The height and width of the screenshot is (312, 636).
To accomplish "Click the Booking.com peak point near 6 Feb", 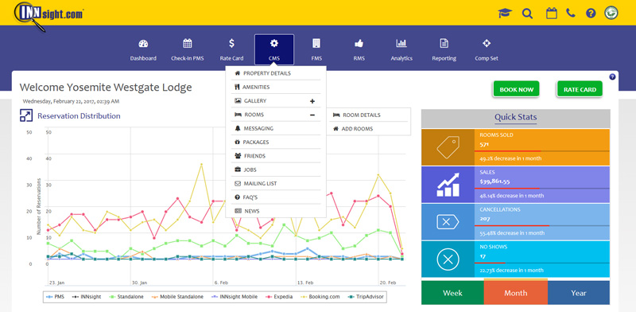I will (x=201, y=164).
